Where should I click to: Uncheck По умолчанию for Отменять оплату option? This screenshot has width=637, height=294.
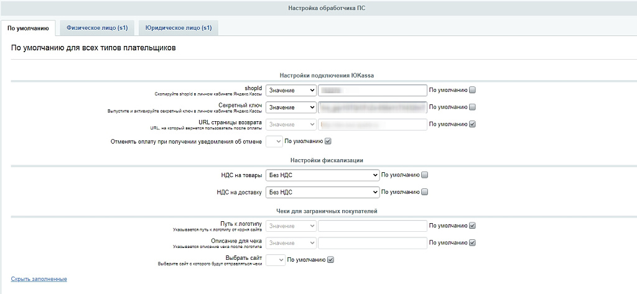[x=328, y=141]
